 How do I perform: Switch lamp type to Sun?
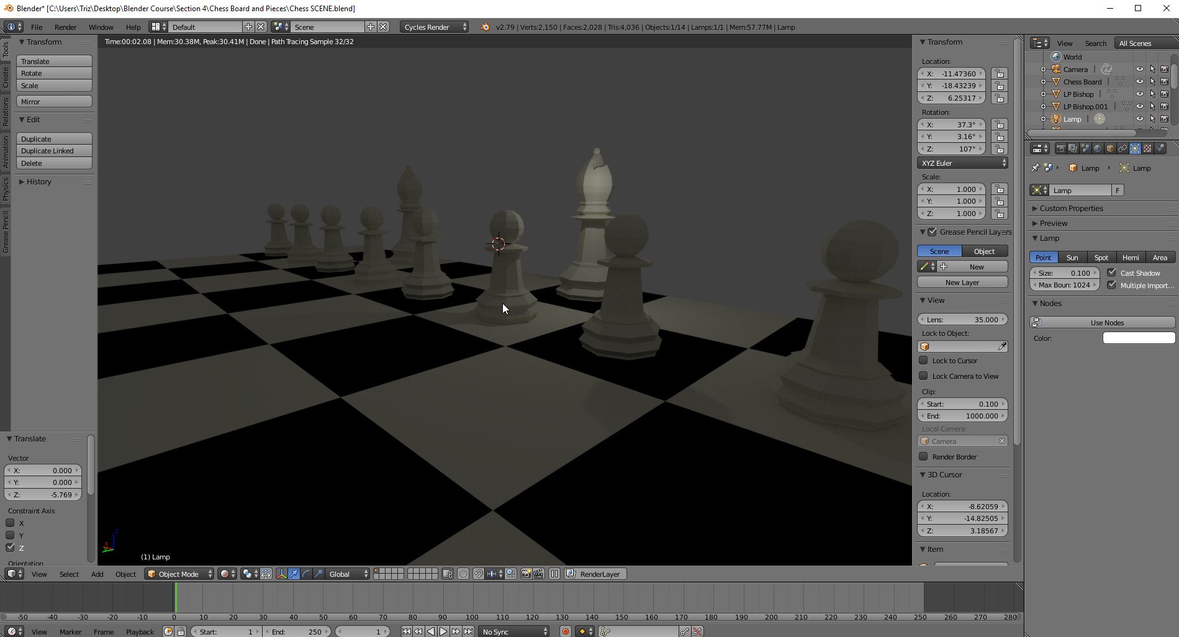1072,258
